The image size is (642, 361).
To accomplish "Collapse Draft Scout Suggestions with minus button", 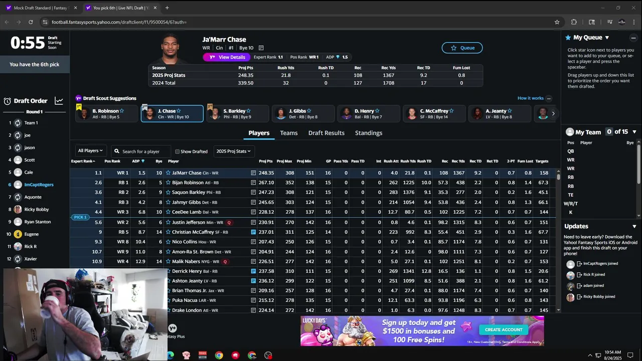I will click(x=549, y=99).
